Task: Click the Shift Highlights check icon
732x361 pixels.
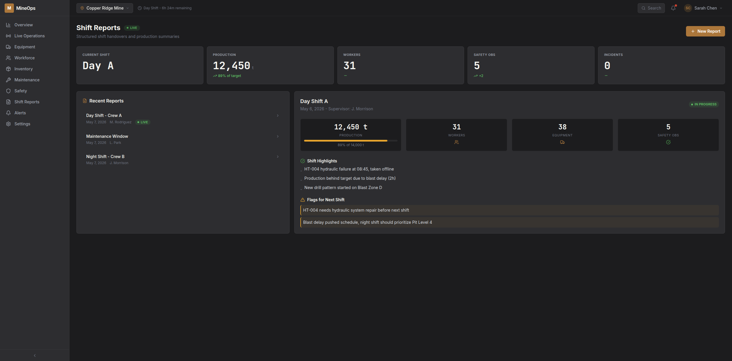Action: tap(303, 161)
